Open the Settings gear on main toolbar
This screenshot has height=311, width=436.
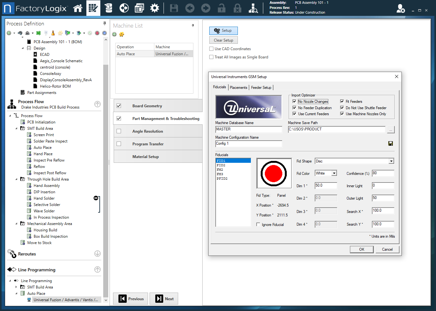point(155,8)
